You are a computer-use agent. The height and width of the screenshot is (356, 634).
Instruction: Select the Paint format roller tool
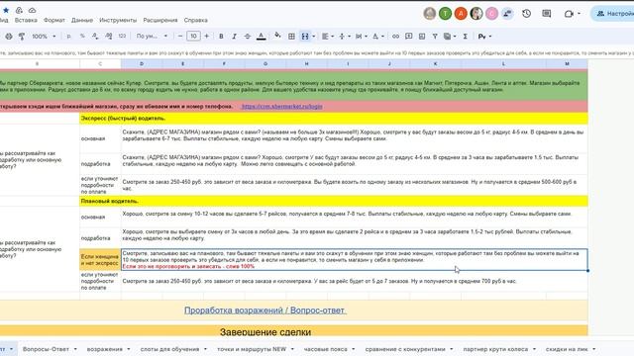pos(22,37)
